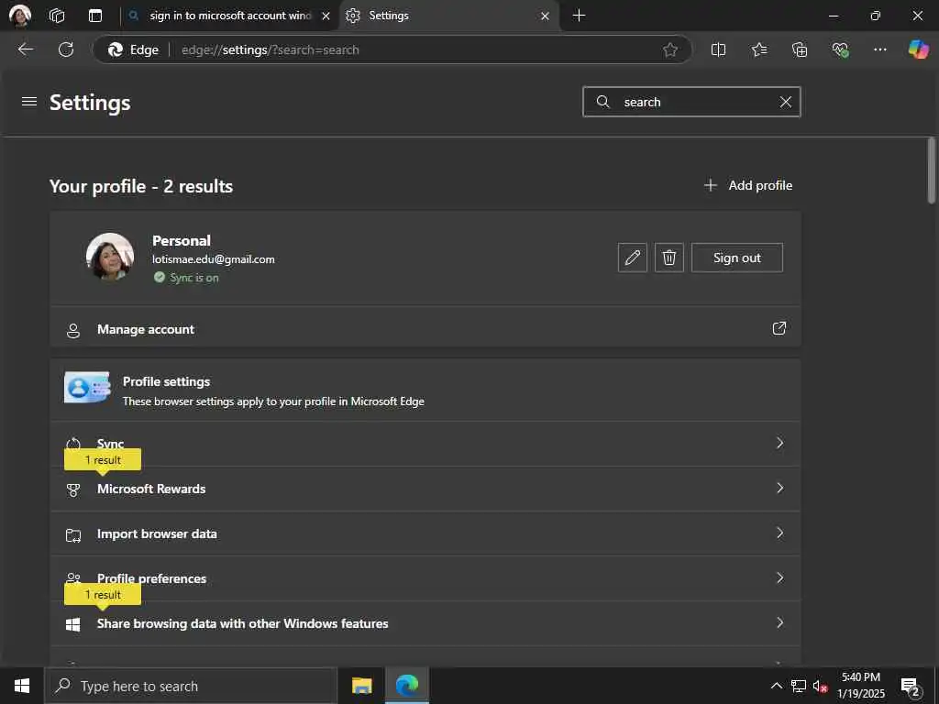Screen dimensions: 939x704
Task: Open the Copilot icon
Action: pos(919,49)
